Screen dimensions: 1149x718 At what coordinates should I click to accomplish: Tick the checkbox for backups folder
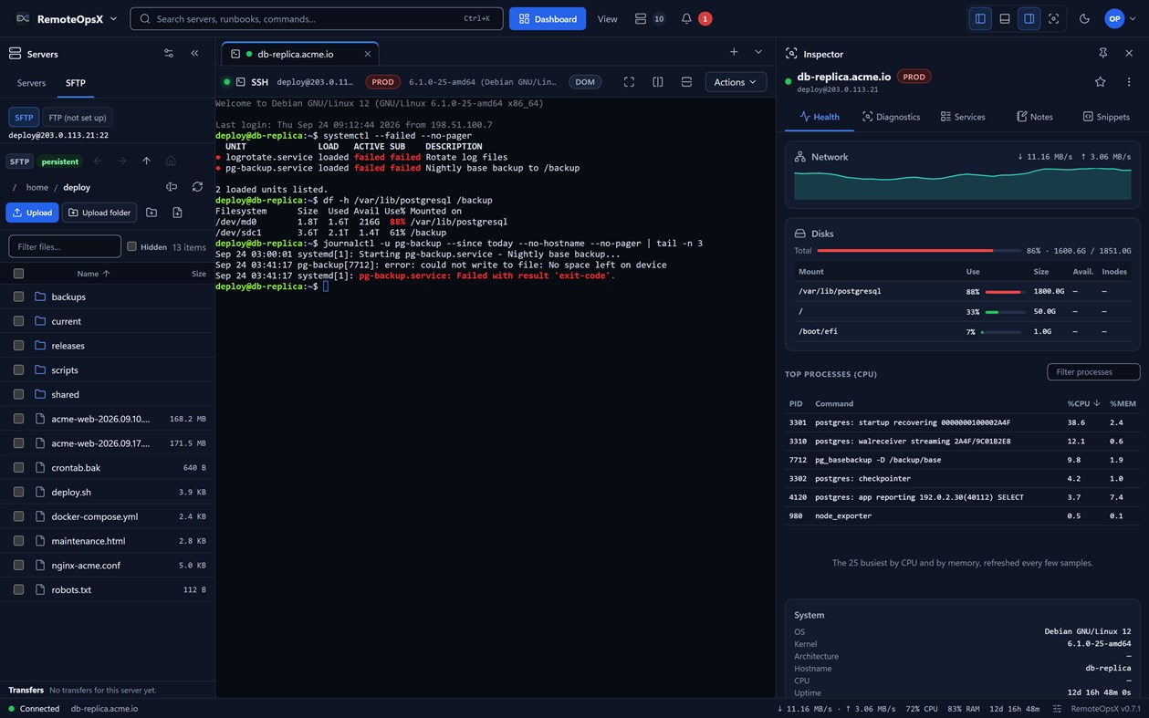(x=18, y=297)
